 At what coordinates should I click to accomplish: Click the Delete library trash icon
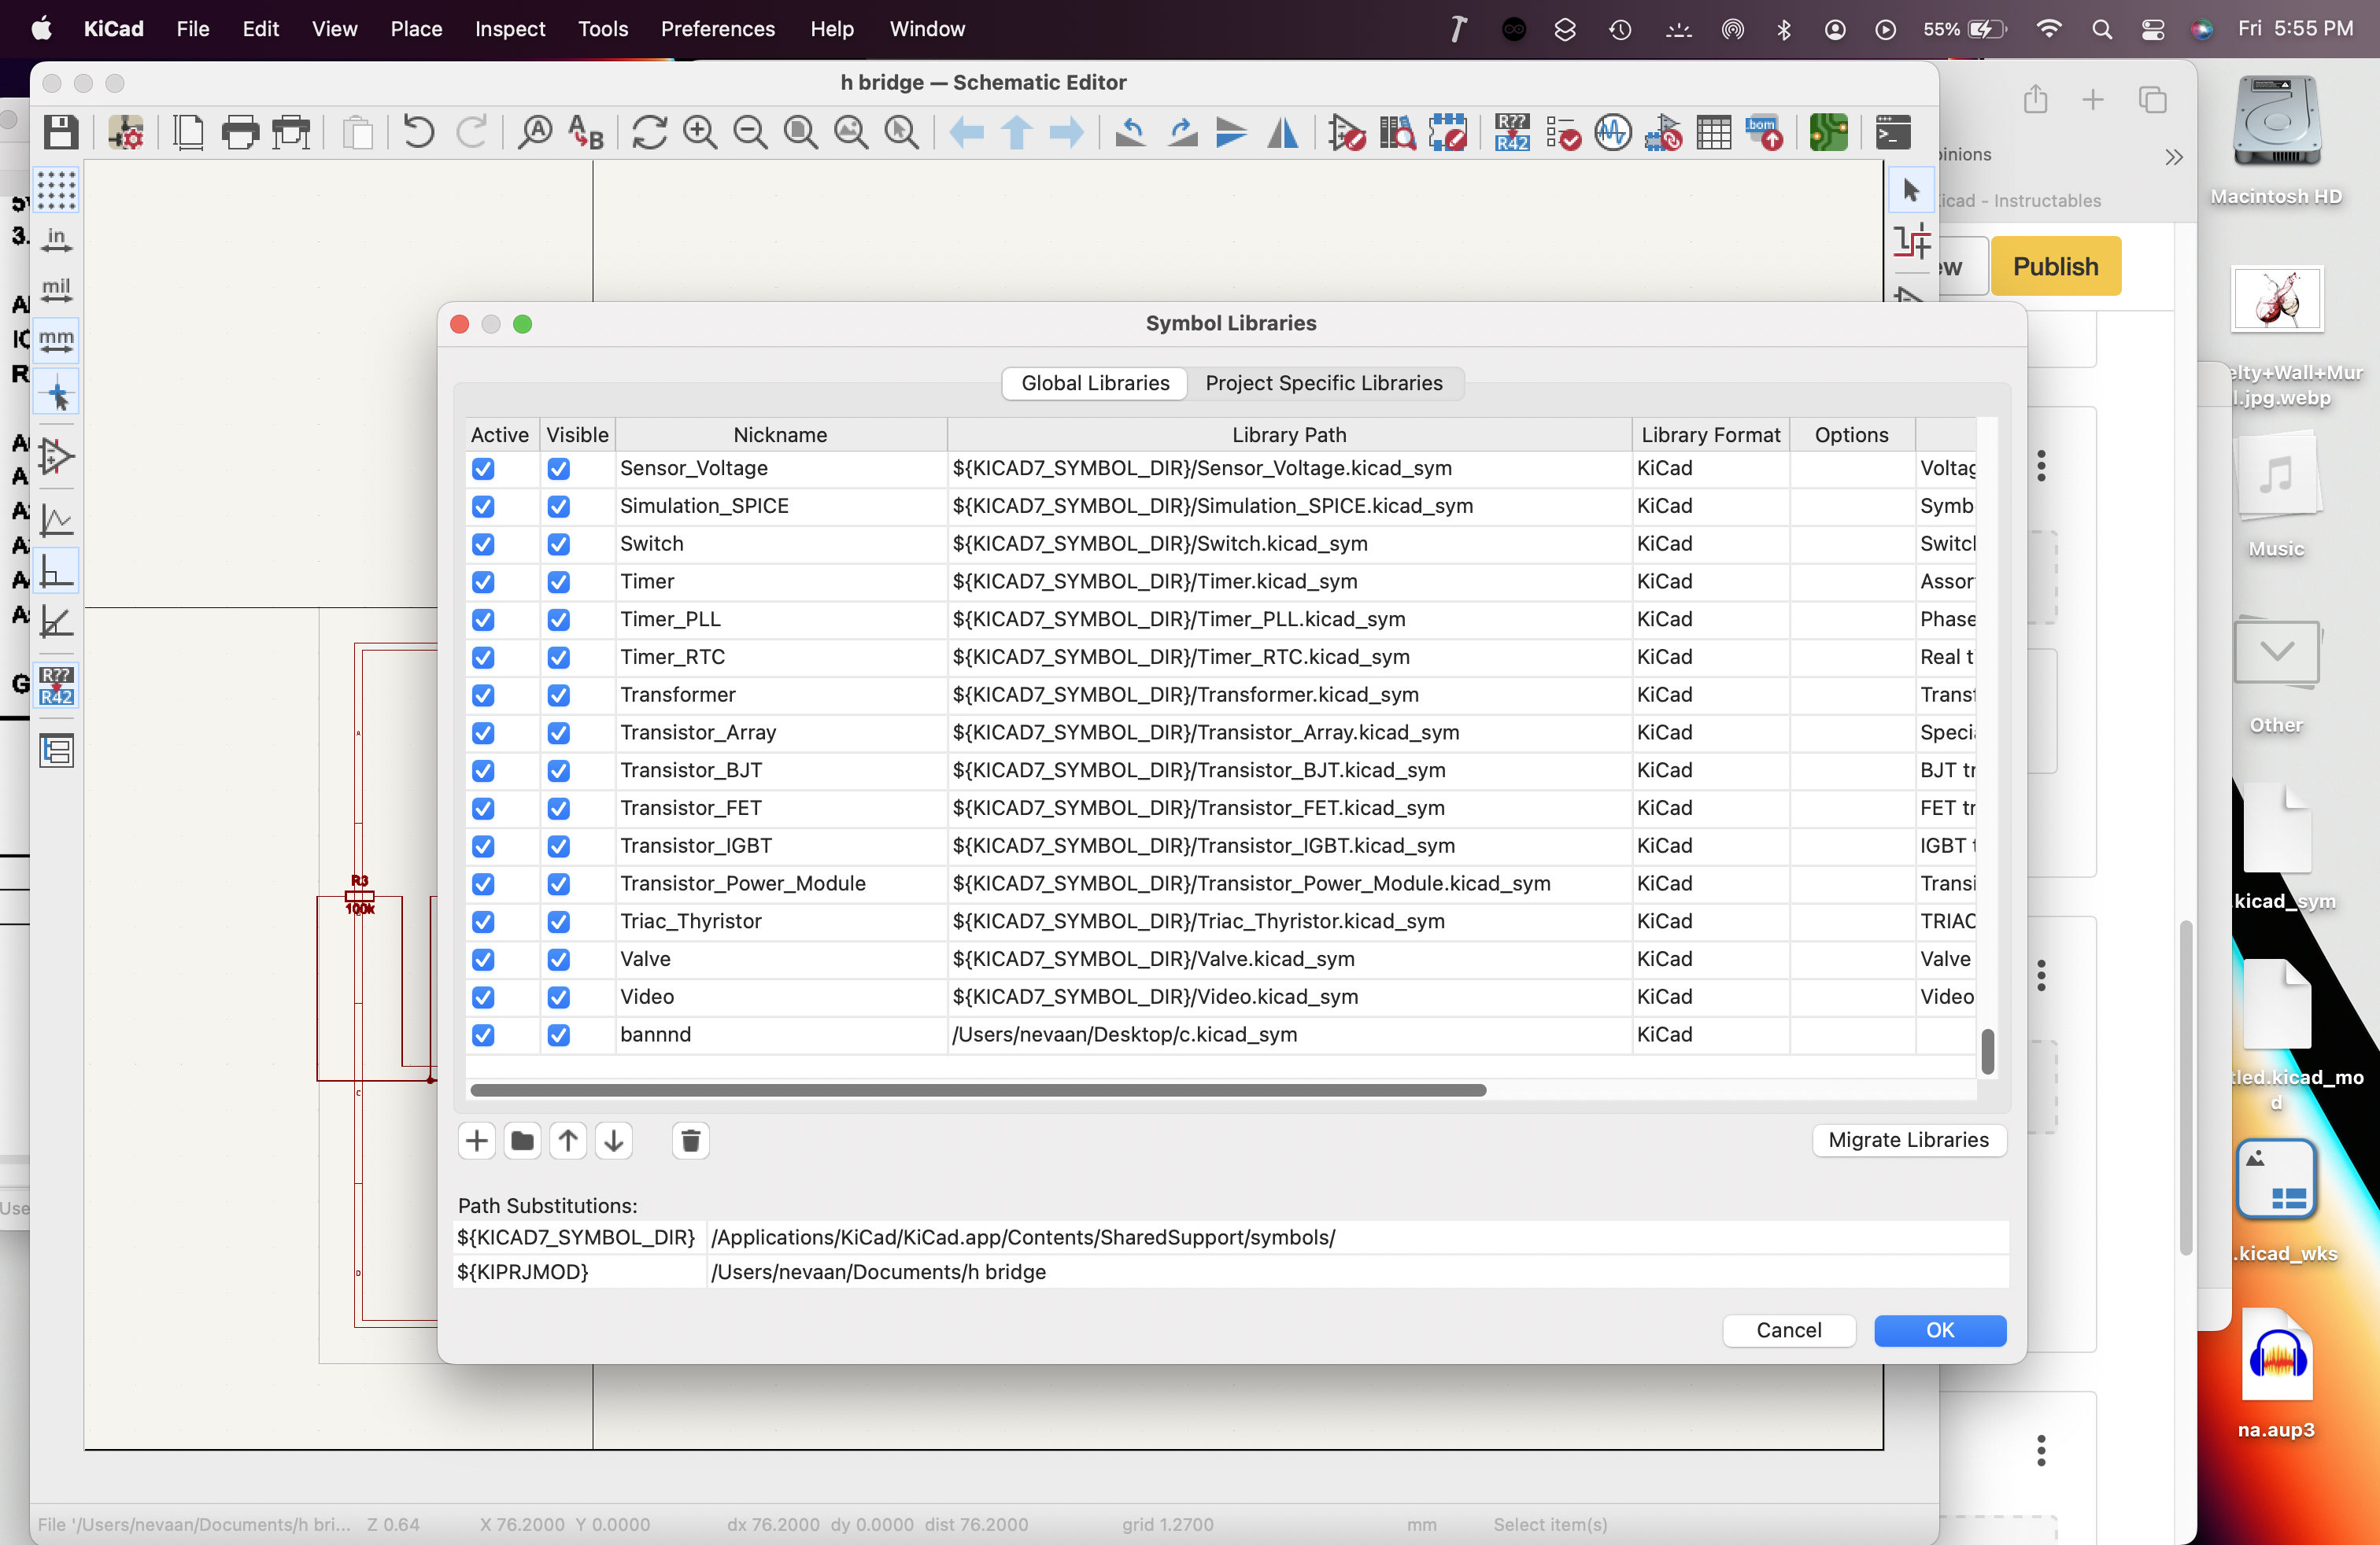(x=690, y=1140)
